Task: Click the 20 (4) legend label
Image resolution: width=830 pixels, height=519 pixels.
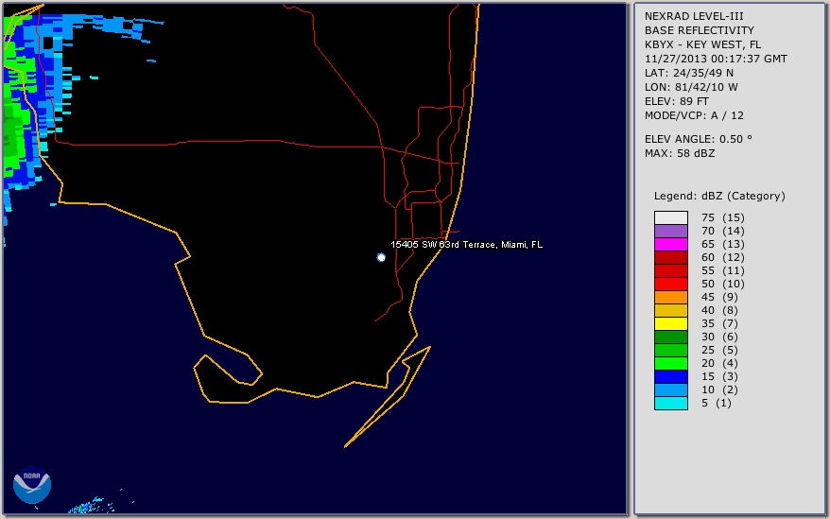Action: click(719, 363)
